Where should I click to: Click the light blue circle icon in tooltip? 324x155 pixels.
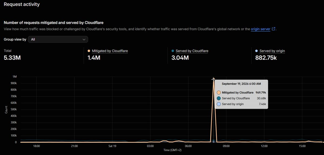[219, 104]
